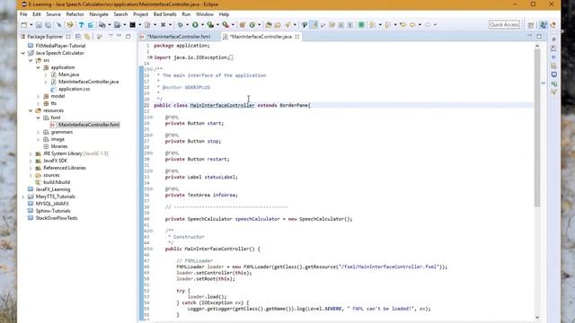Click the editor scroll down arrow
The height and width of the screenshot is (323, 575).
tap(537, 317)
